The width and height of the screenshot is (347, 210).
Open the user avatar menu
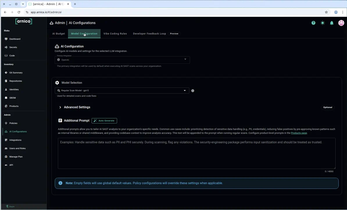[x=341, y=23]
